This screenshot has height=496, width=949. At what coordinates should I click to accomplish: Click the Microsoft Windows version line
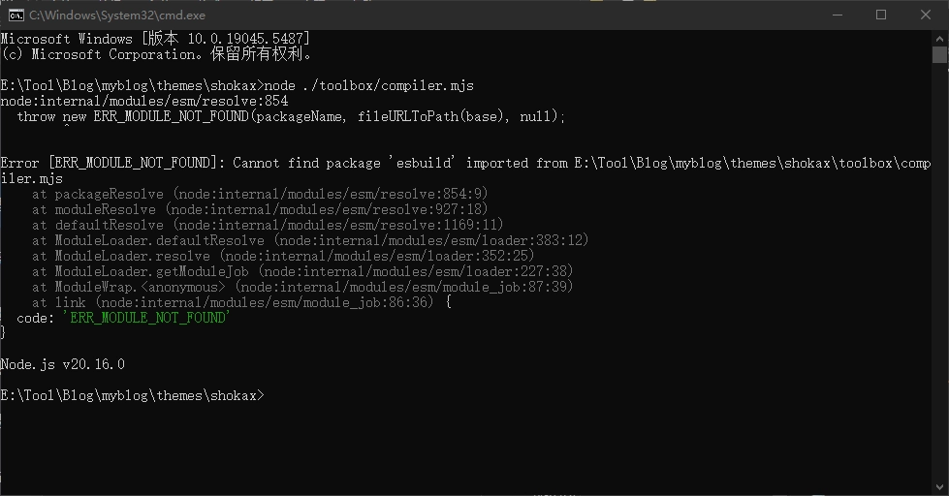click(155, 39)
